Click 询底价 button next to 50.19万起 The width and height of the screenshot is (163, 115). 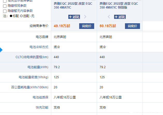132,26
